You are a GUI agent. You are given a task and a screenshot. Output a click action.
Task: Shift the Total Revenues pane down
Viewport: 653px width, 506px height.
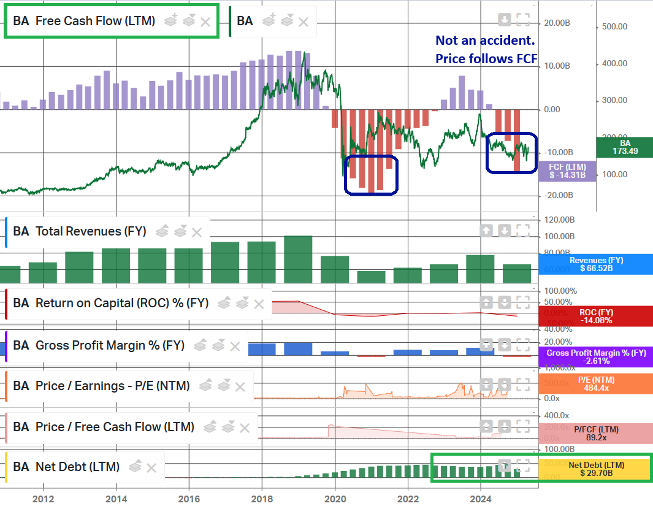point(505,230)
